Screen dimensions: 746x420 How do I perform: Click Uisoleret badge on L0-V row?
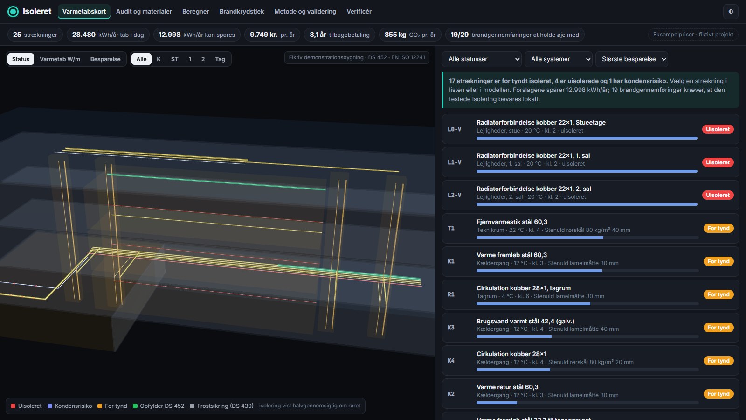(x=718, y=129)
